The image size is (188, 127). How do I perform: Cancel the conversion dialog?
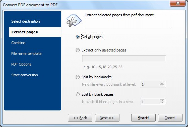(170, 118)
